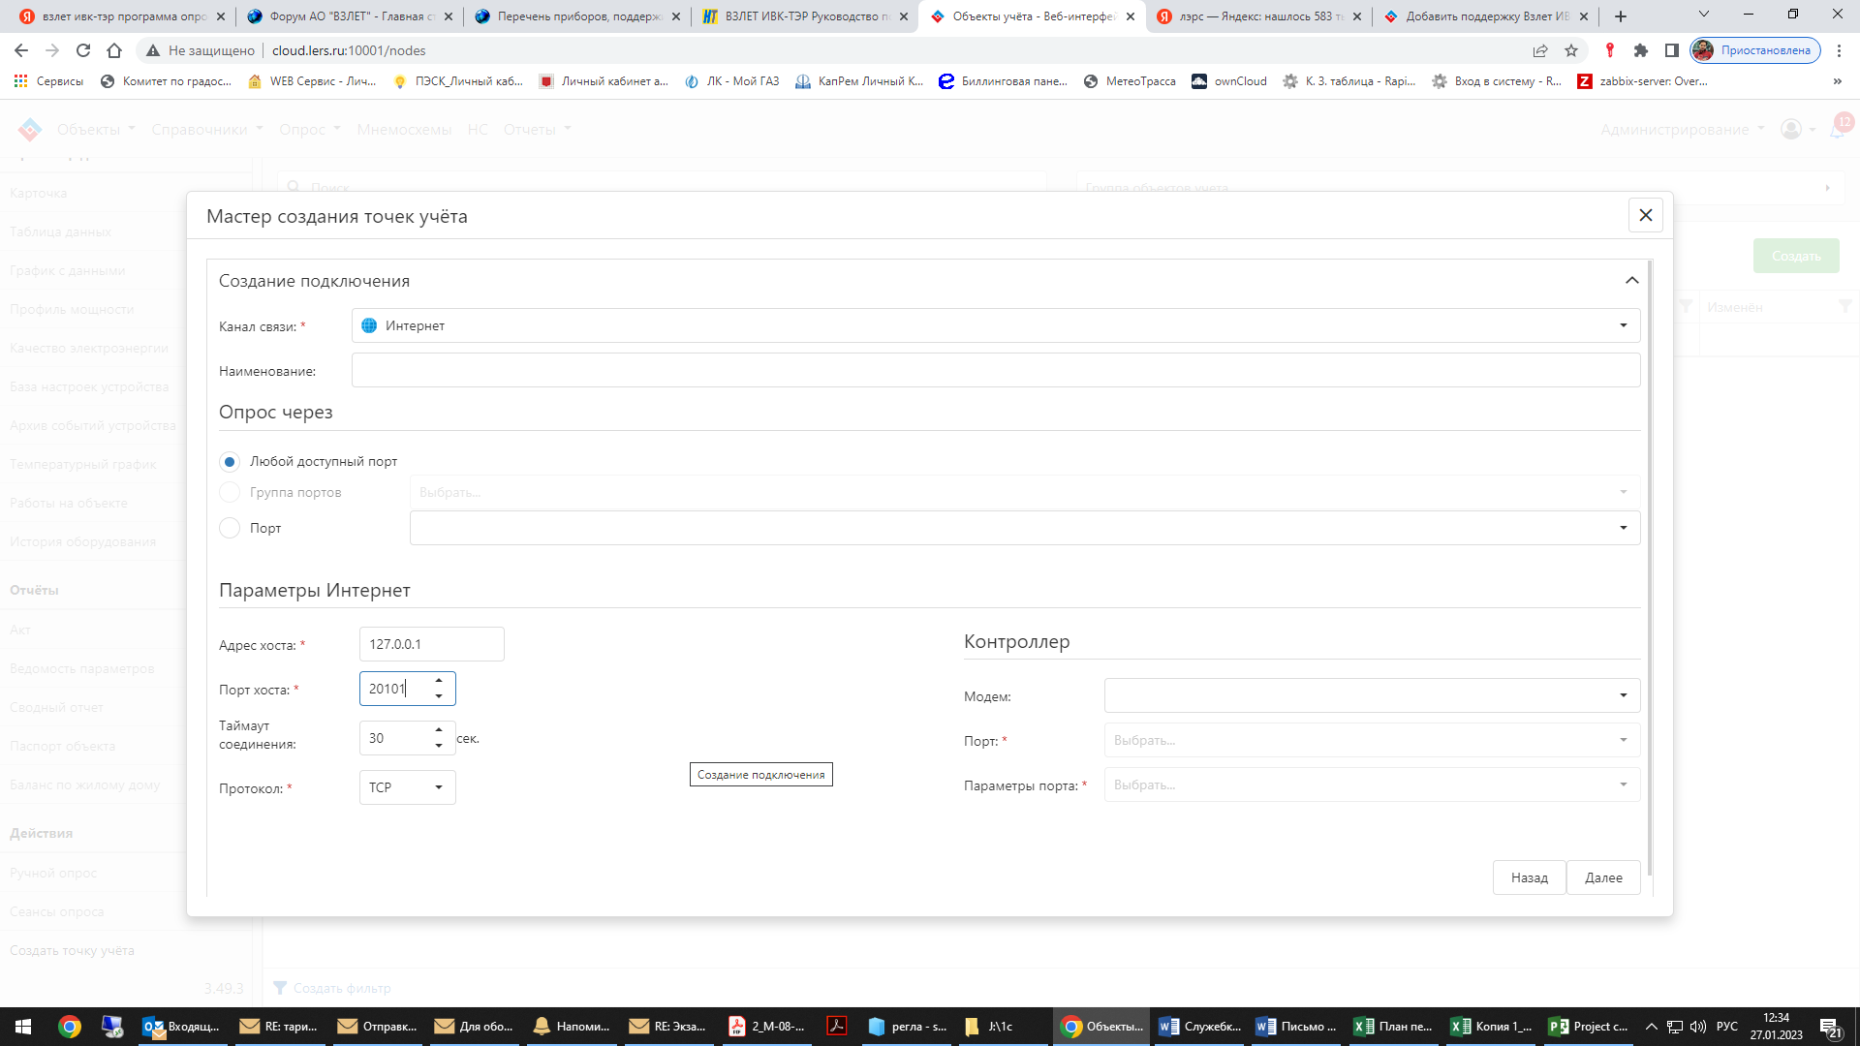Open Карточка in the left sidebar
Screen dimensions: 1860x1046
[x=39, y=193]
